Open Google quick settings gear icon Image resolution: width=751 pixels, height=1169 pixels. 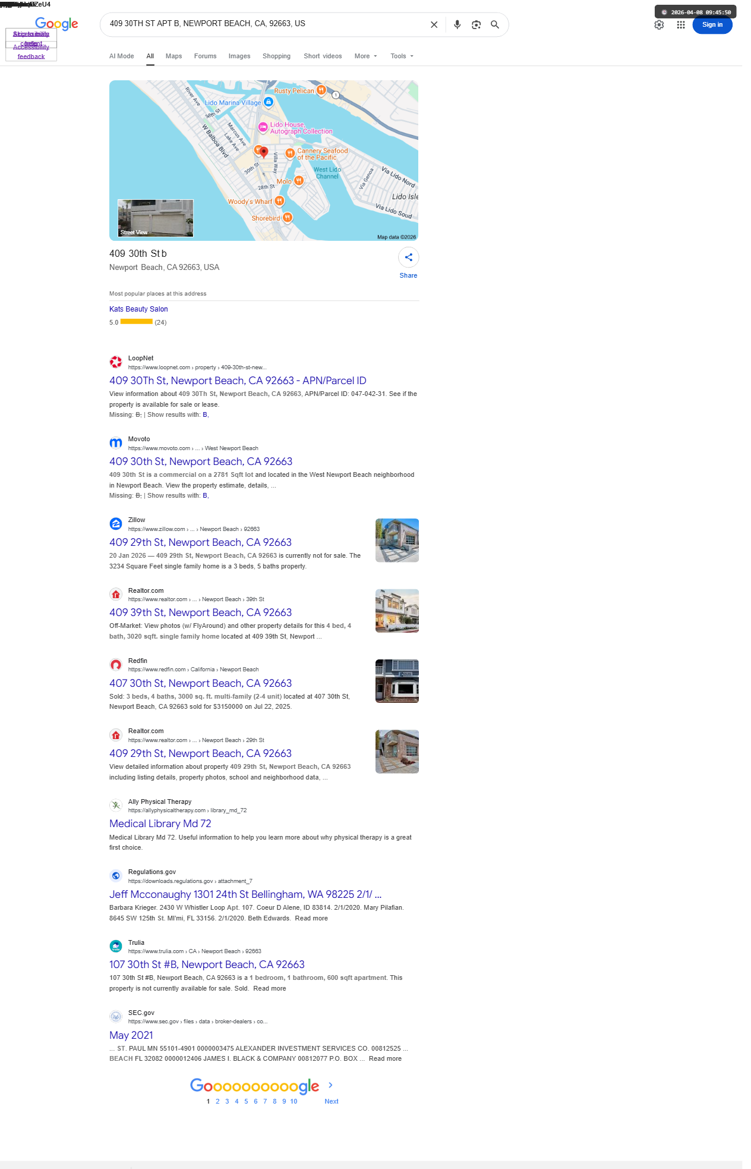(x=659, y=25)
